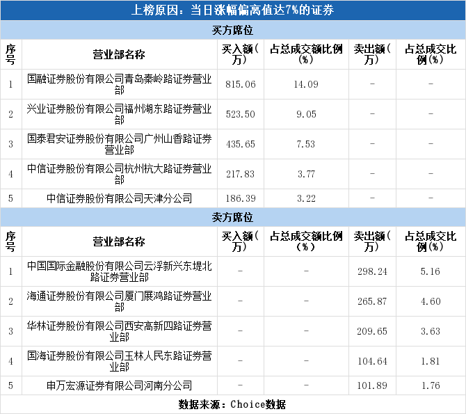Select '兴业证券股份有限公司福州湖东路证券营业部' row
The image size is (466, 414).
coord(233,114)
